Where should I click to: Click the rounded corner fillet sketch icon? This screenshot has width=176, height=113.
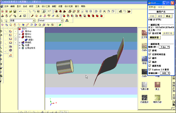click(x=11, y=47)
